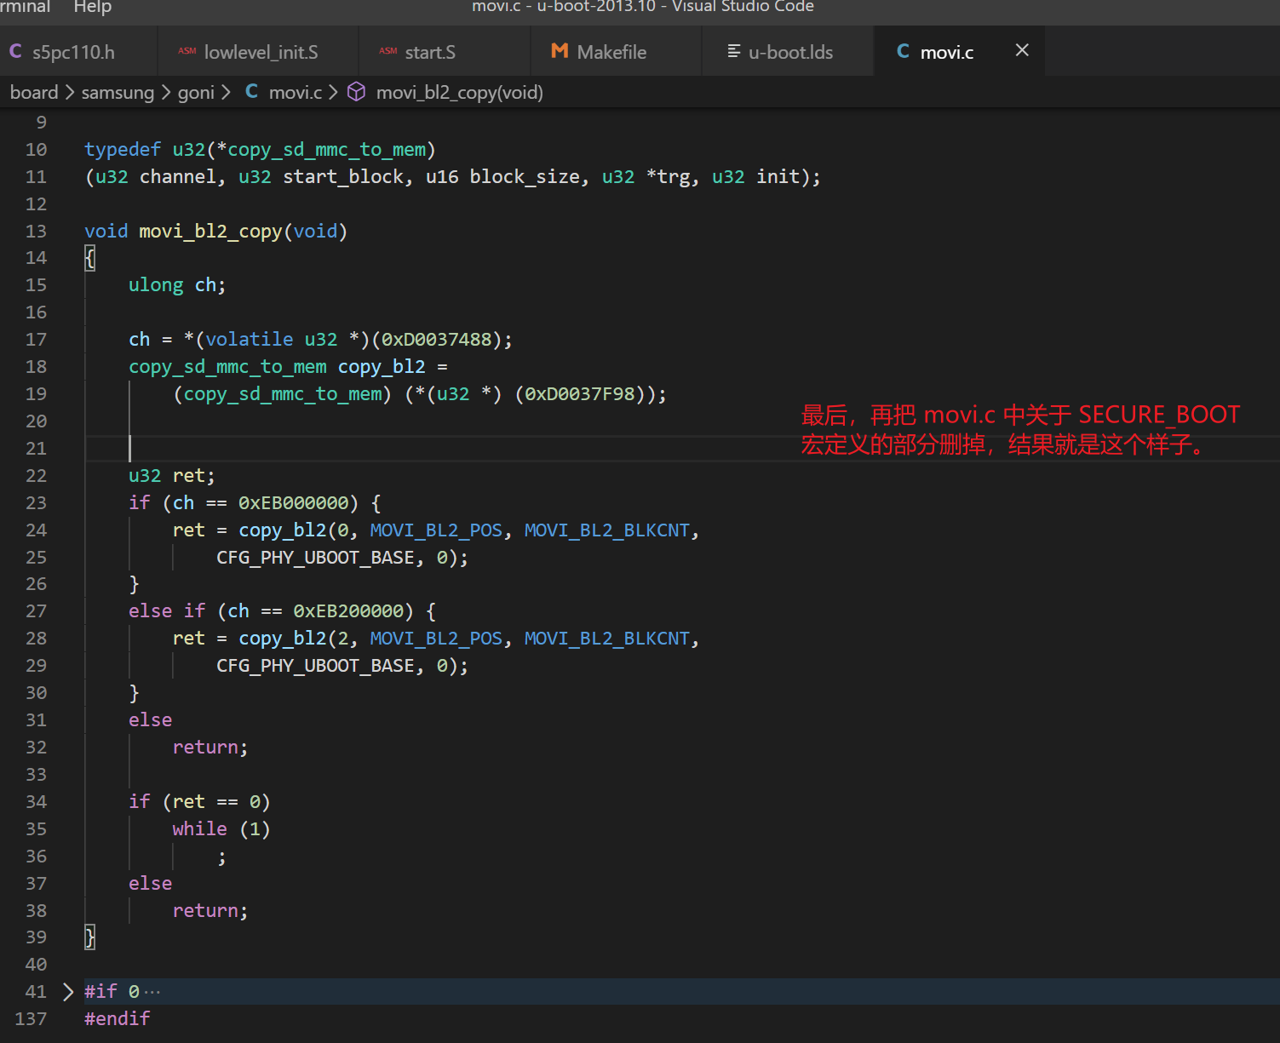Click the lines icon on u-boot.lds tab
Image resolution: width=1280 pixels, height=1043 pixels.
pyautogui.click(x=733, y=52)
